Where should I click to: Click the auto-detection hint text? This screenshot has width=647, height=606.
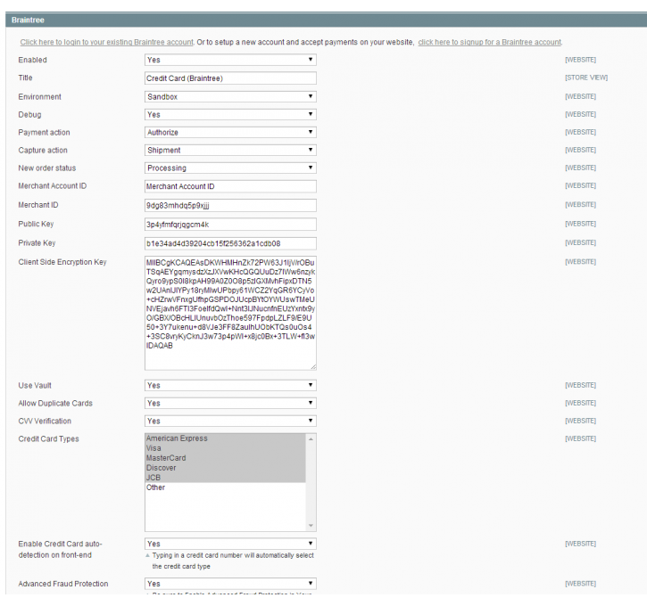click(x=233, y=561)
